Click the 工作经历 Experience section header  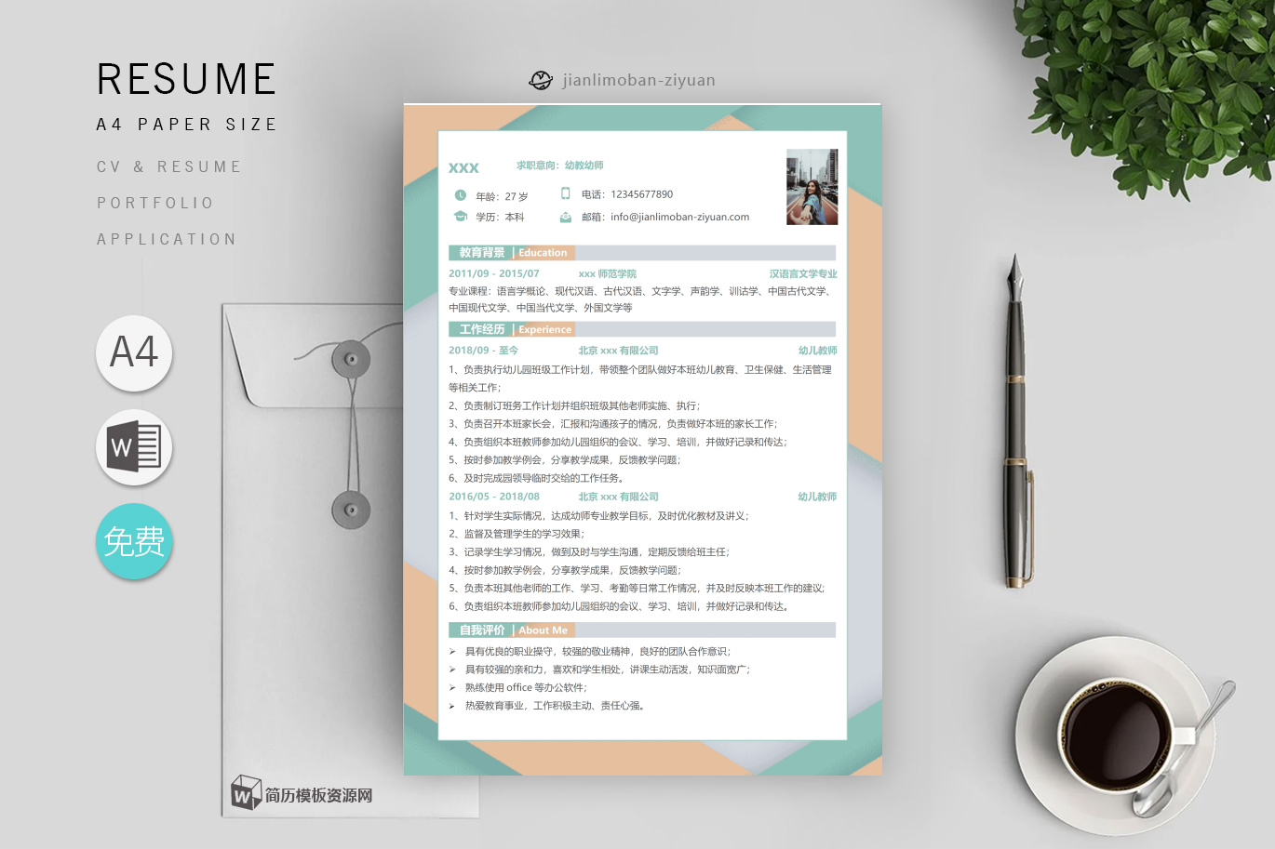[642, 329]
